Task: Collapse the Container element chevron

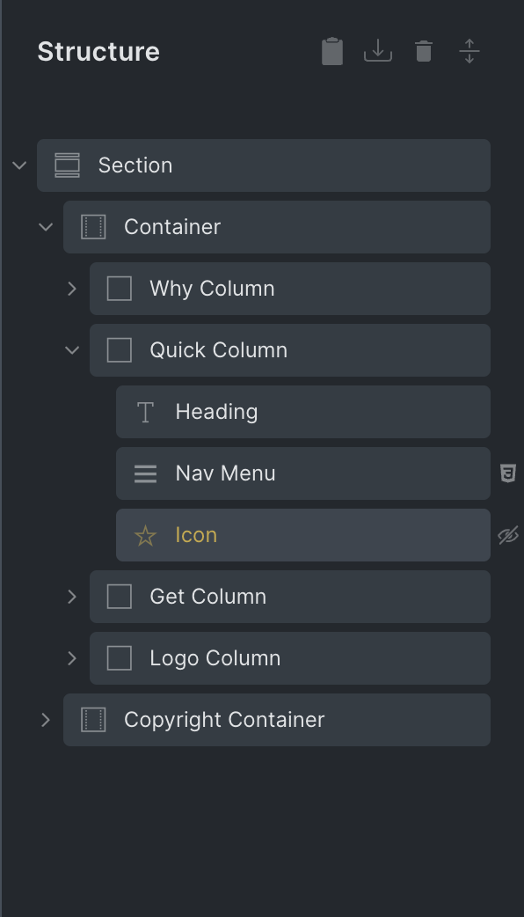Action: [46, 227]
